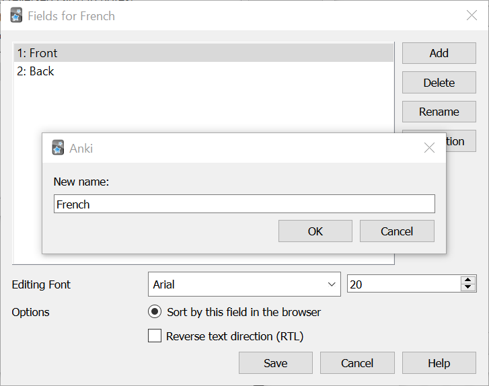This screenshot has height=386, width=489.
Task: Close the Anki rename dialog
Action: point(429,148)
